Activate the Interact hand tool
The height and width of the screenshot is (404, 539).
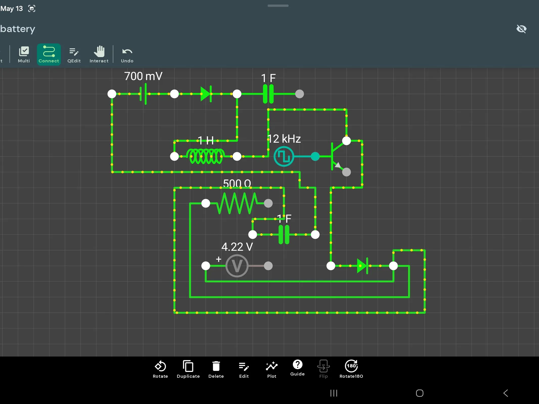99,55
